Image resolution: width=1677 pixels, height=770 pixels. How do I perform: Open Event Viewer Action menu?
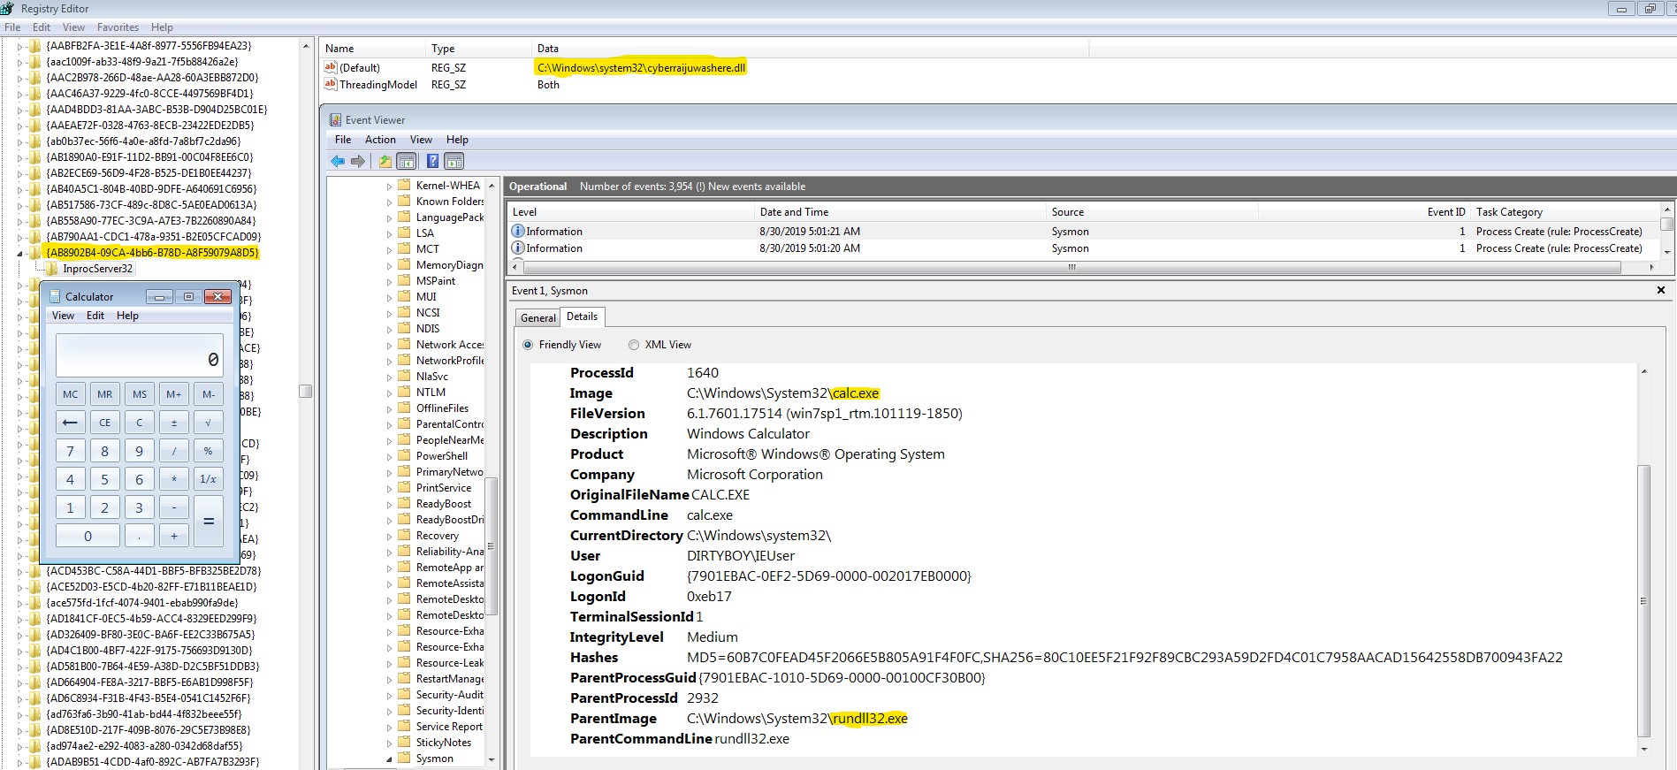(380, 140)
